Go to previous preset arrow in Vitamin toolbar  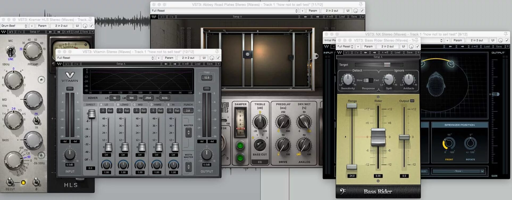(166, 64)
